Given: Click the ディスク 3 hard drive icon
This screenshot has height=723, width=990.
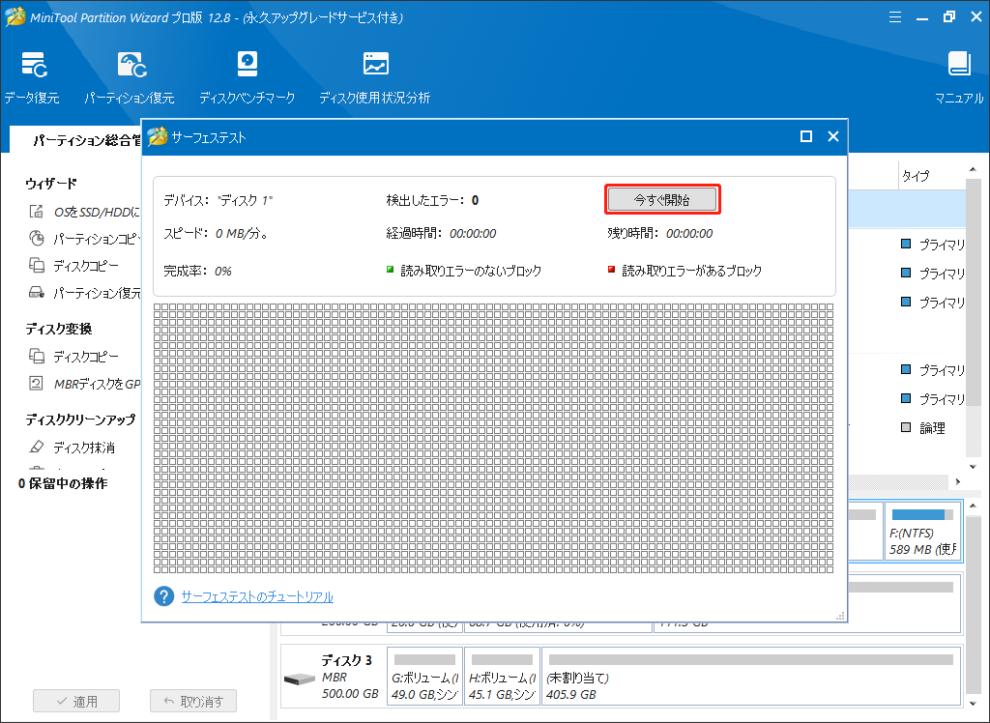Looking at the screenshot, I should tap(300, 679).
